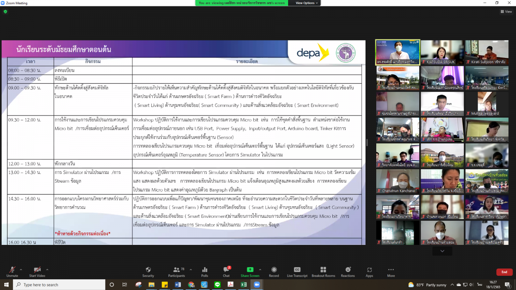516x290 pixels.
Task: Click the 'รายละเอียด' column header
Action: tap(247, 61)
